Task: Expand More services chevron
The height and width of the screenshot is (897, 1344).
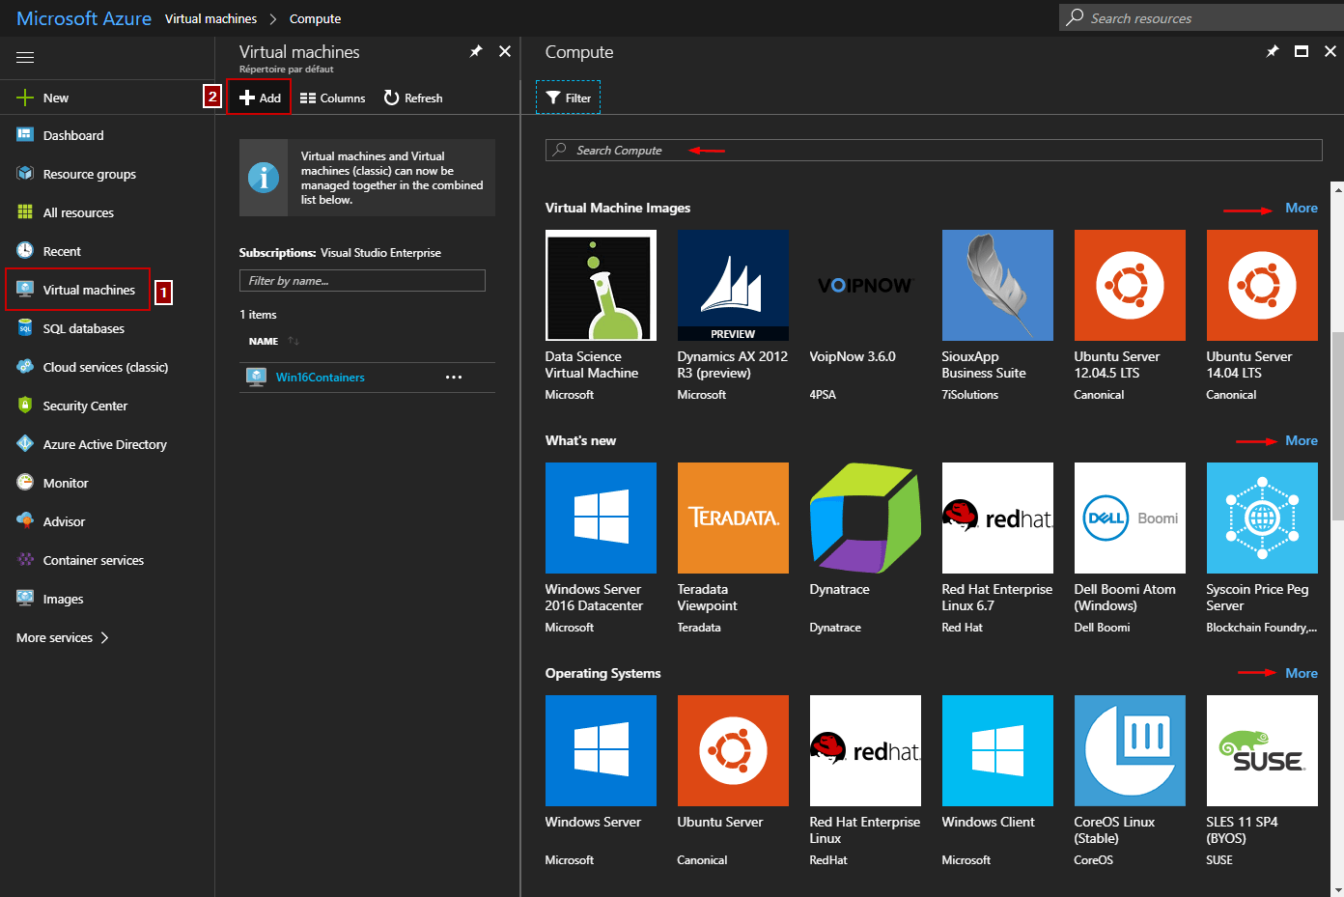Action: (104, 637)
